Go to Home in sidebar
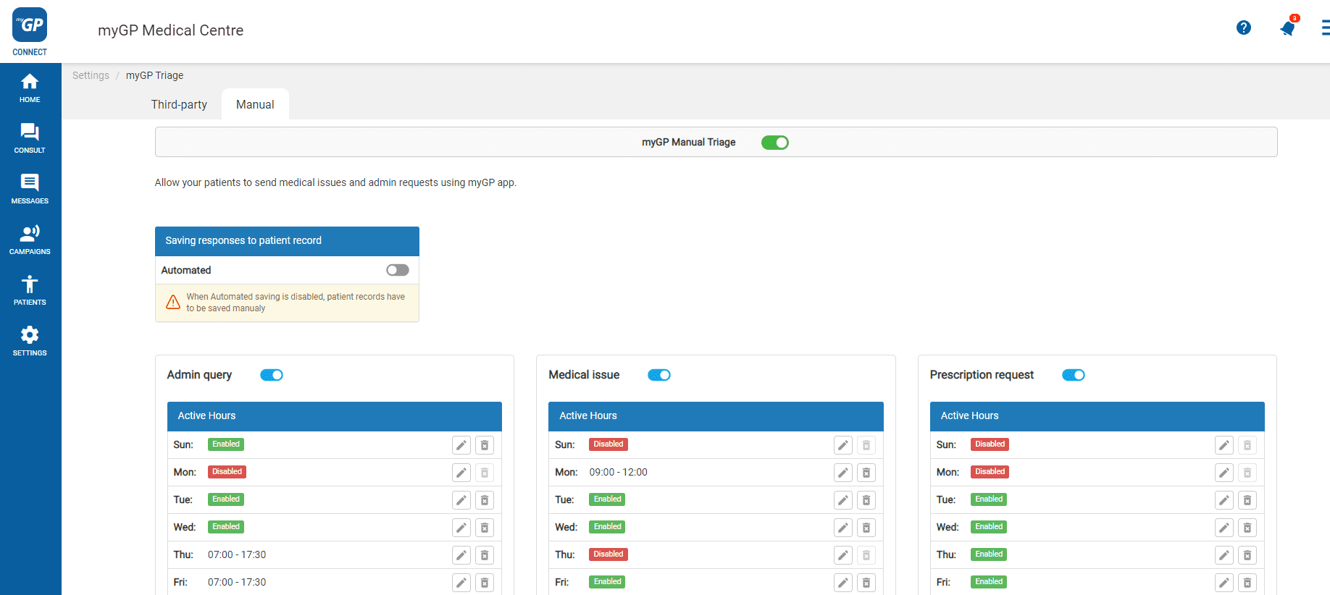 pos(30,88)
